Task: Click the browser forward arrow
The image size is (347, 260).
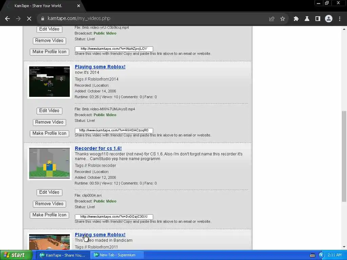Action: (x=18, y=19)
